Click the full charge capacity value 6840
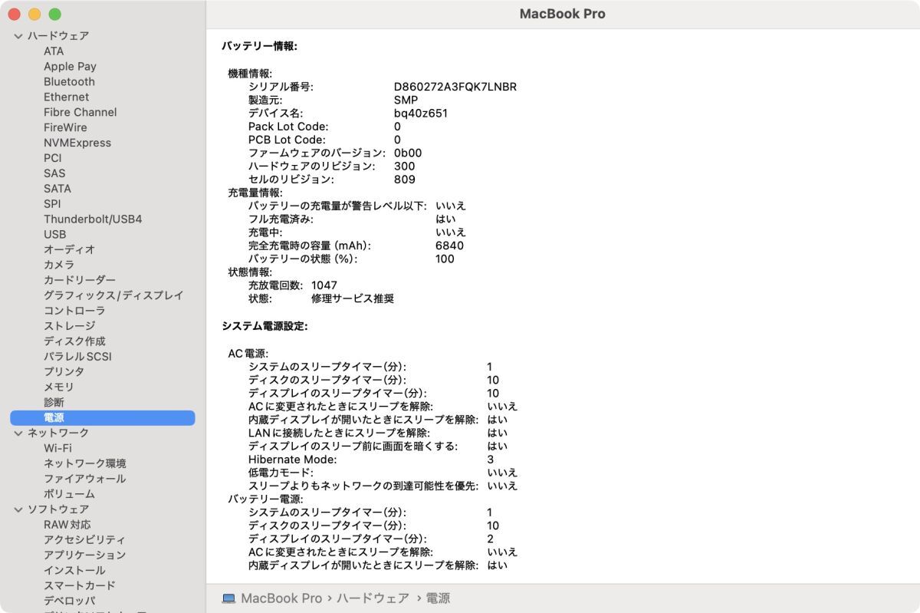 449,246
